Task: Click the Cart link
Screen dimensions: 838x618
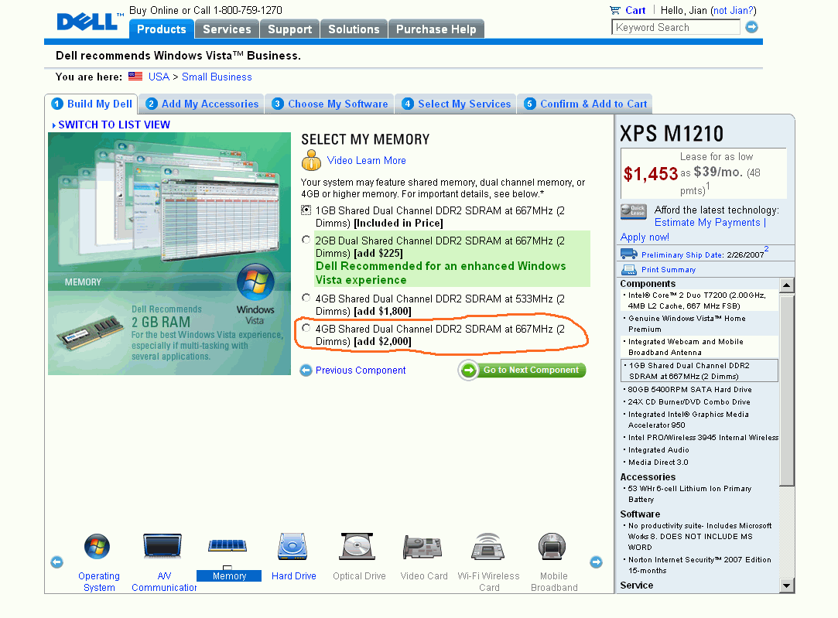Action: tap(635, 10)
